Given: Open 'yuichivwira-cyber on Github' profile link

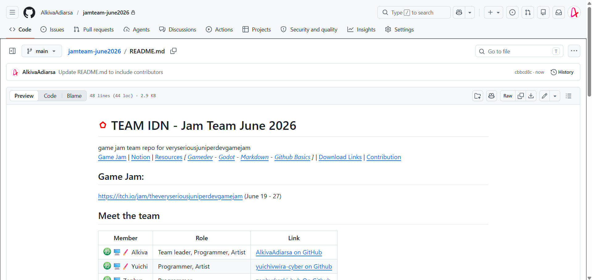Looking at the screenshot, I should pyautogui.click(x=294, y=266).
